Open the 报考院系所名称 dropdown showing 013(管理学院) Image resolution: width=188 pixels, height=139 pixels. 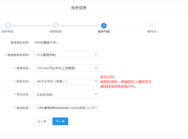pos(66,55)
